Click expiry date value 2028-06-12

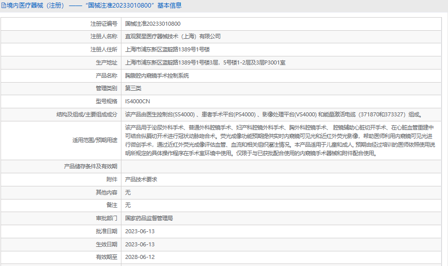pos(140,257)
